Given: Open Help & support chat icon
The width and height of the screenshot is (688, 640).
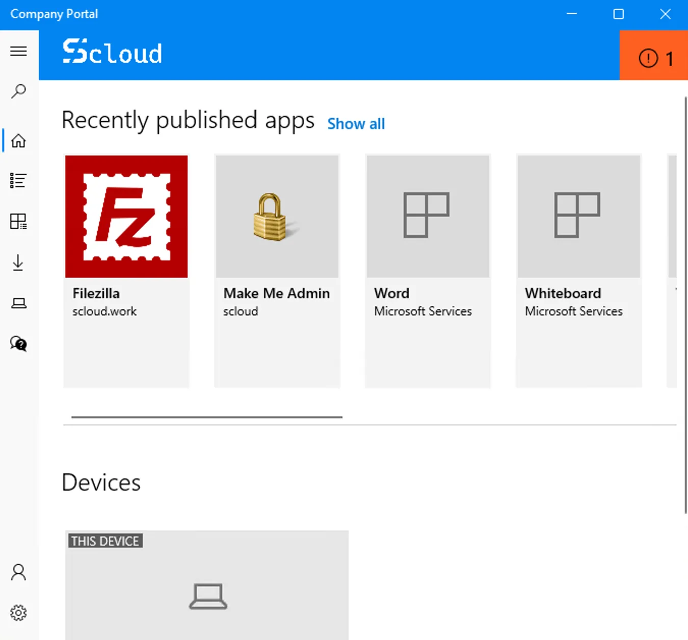Looking at the screenshot, I should (19, 343).
